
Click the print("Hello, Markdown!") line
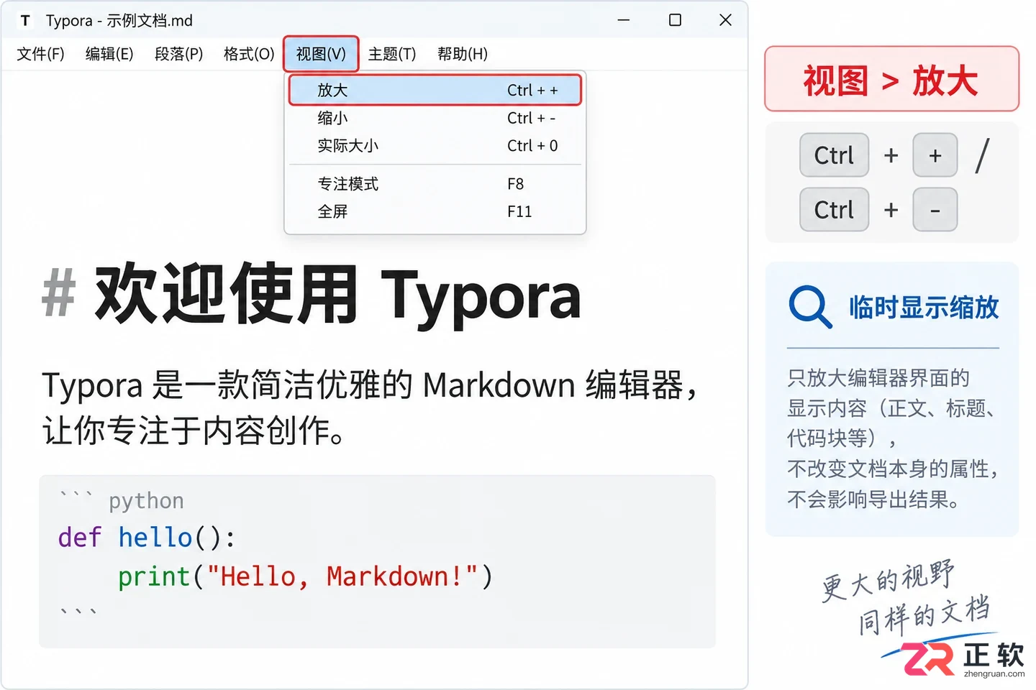pos(305,576)
